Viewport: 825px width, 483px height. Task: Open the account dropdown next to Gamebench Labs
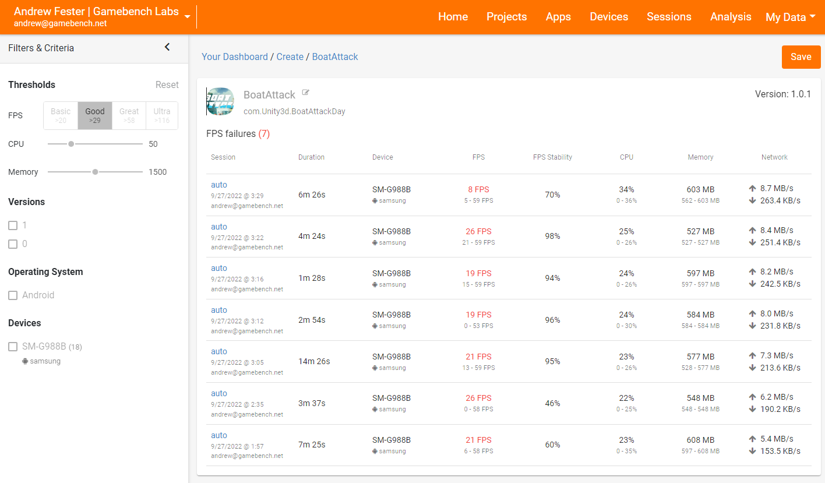point(187,17)
